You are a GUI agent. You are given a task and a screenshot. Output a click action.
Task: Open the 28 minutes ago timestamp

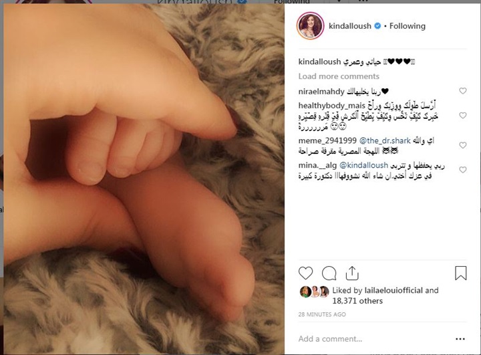[322, 314]
